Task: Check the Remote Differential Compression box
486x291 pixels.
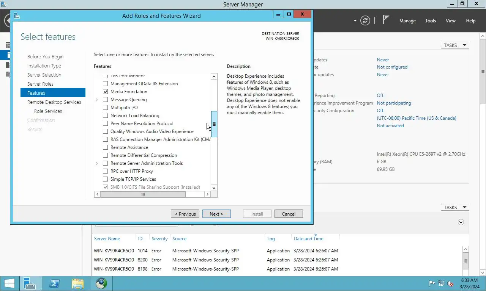Action: coord(106,155)
